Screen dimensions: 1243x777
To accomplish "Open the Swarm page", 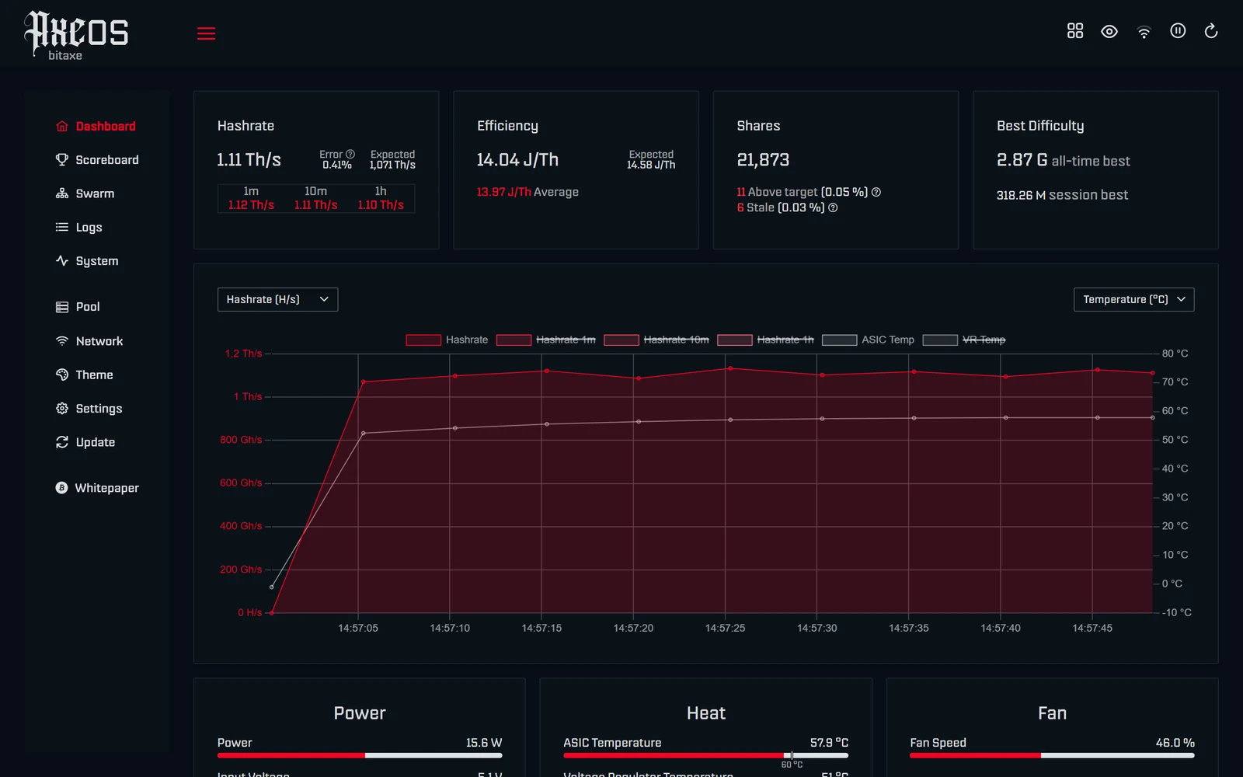I will pyautogui.click(x=85, y=193).
